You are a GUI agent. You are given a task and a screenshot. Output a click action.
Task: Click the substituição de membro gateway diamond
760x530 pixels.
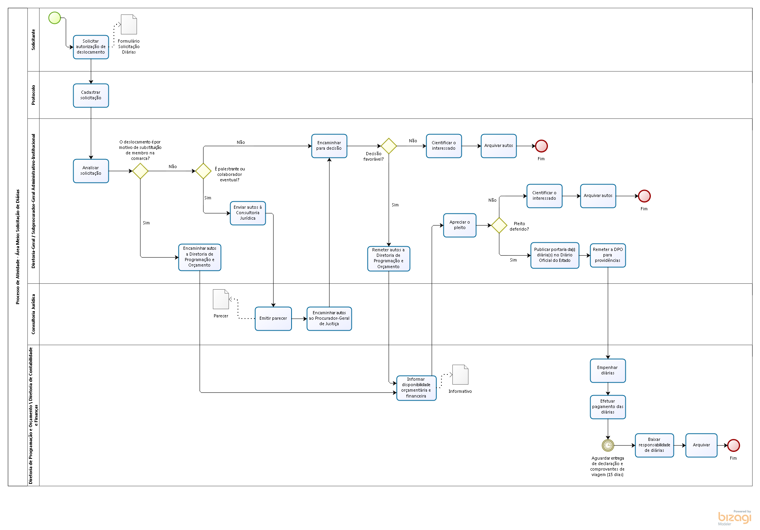(x=140, y=171)
